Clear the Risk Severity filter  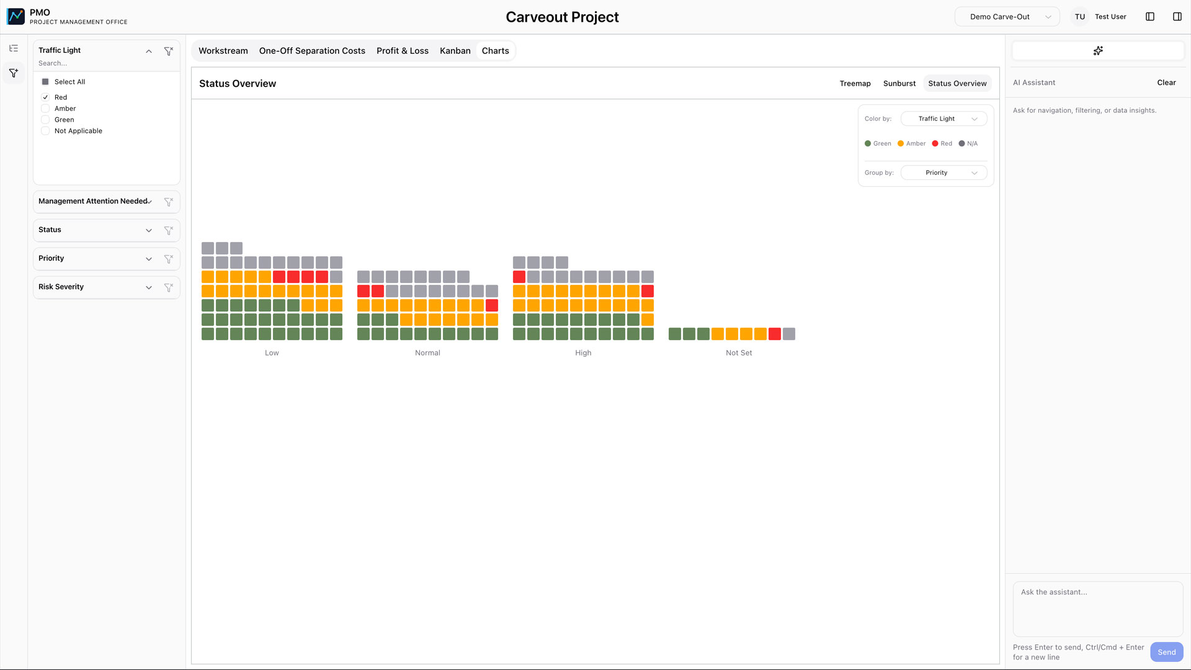click(168, 287)
